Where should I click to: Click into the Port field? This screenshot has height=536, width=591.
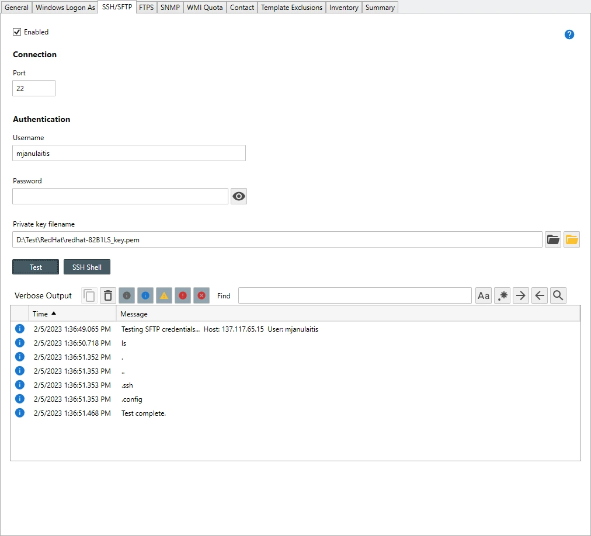coord(34,88)
